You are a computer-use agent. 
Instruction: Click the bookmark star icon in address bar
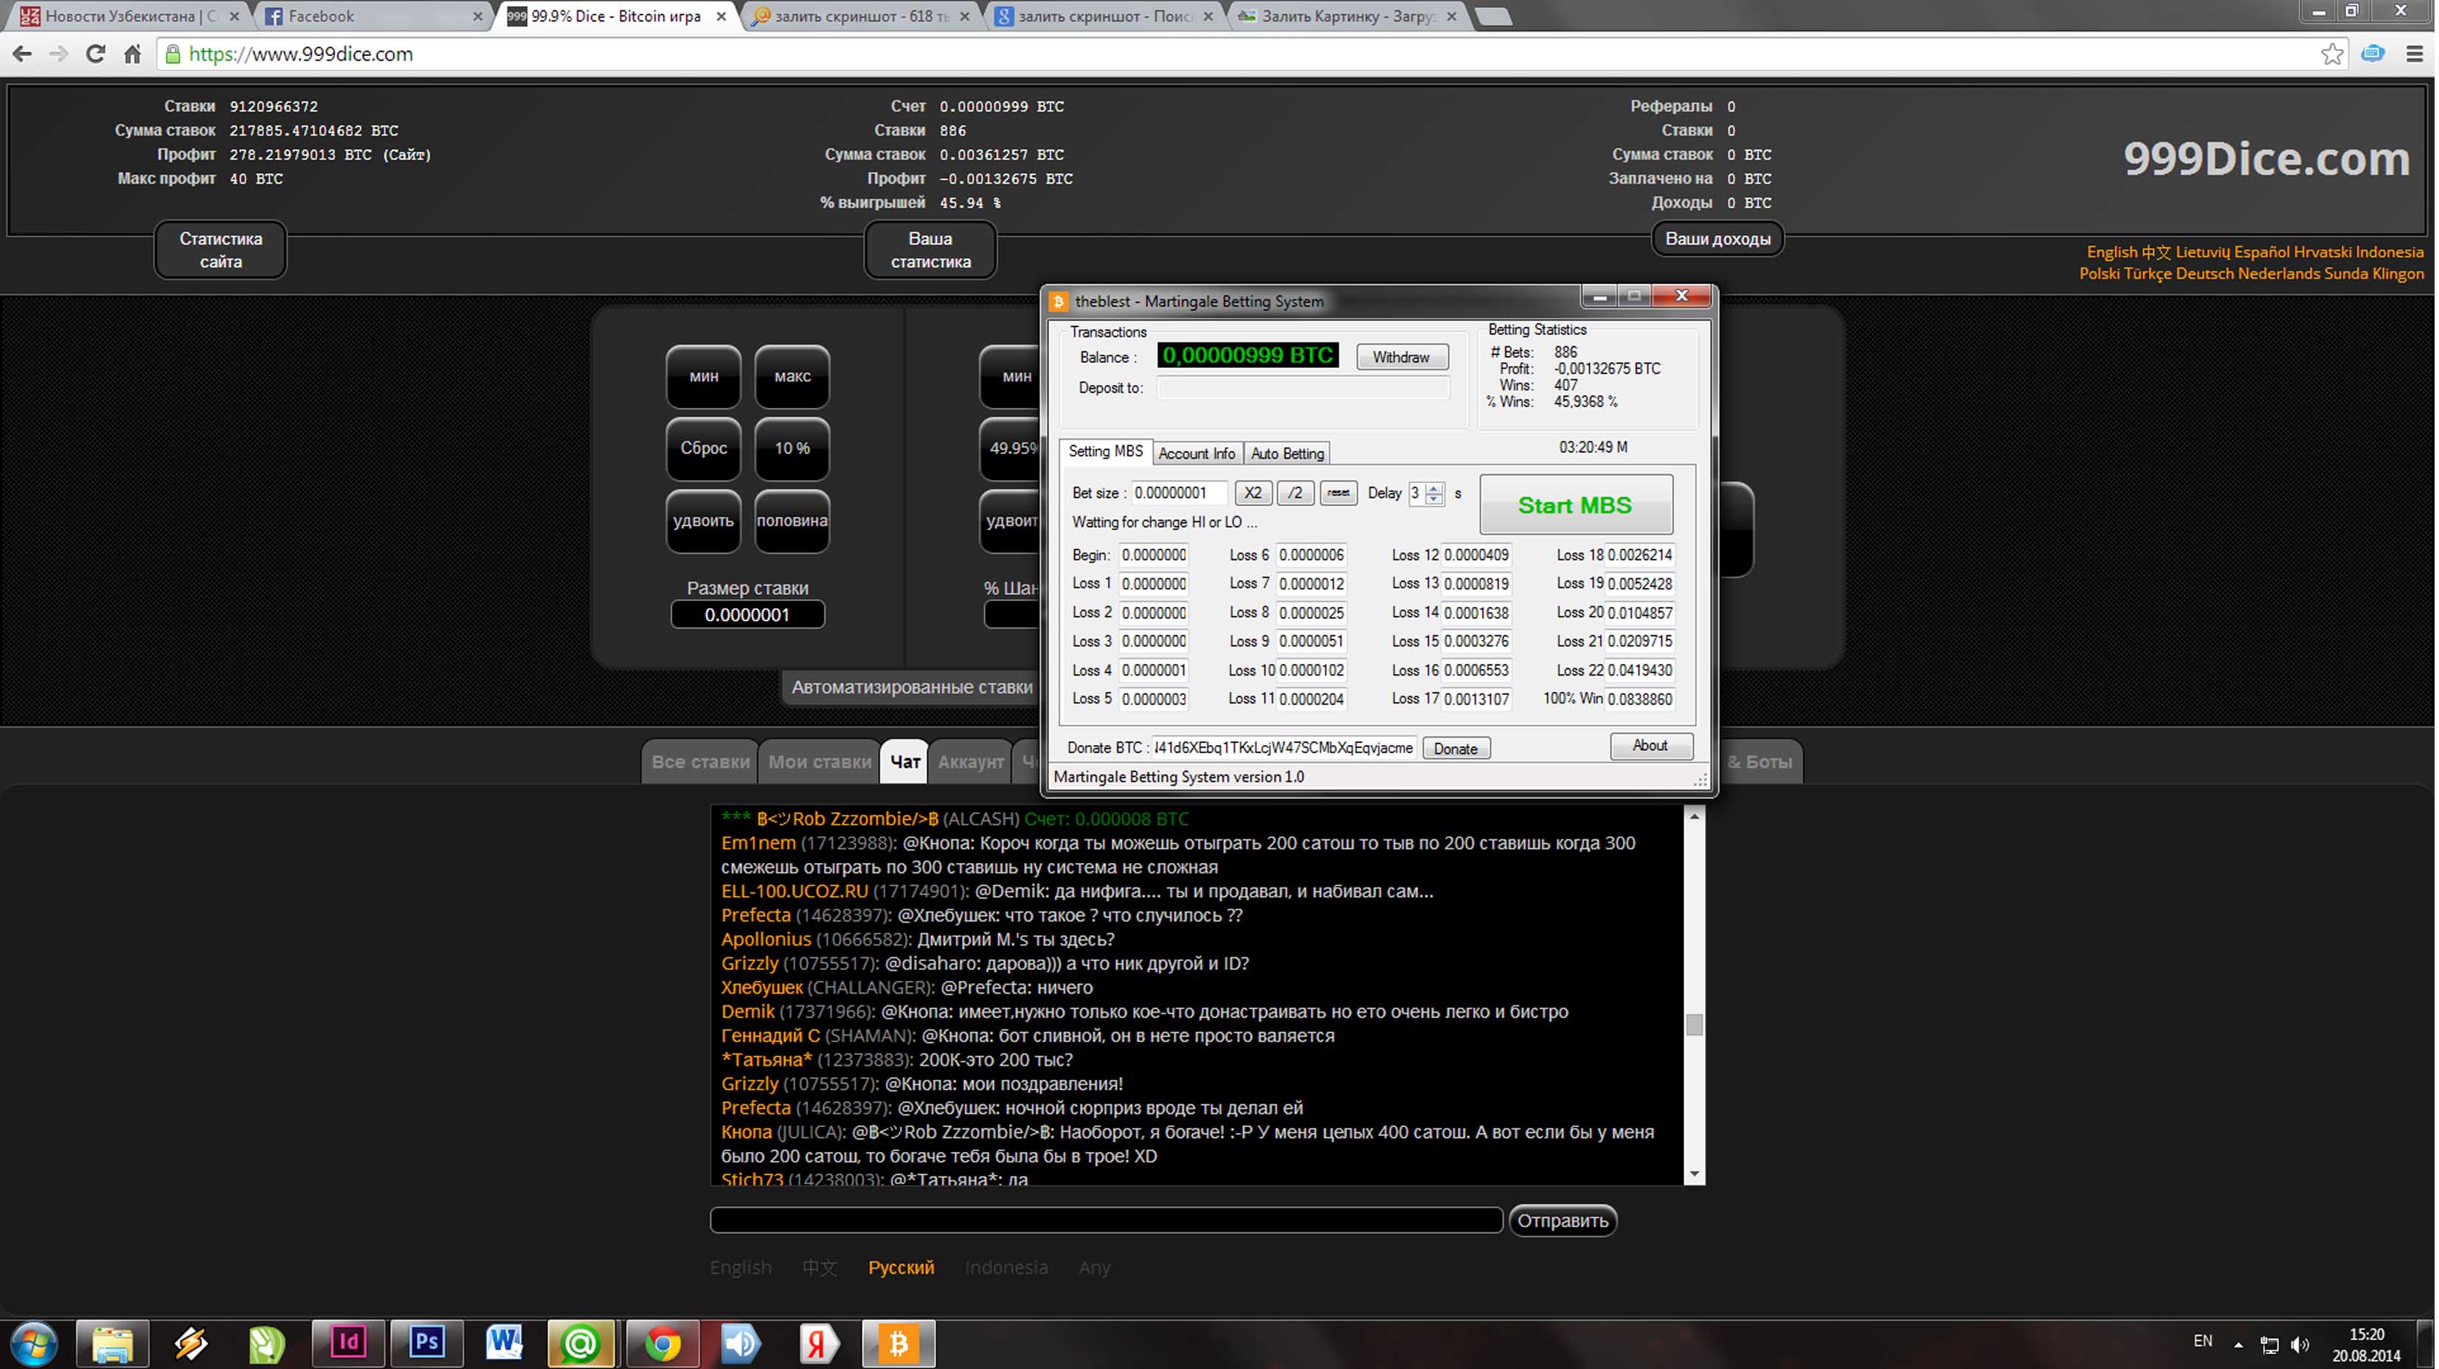(x=2331, y=54)
